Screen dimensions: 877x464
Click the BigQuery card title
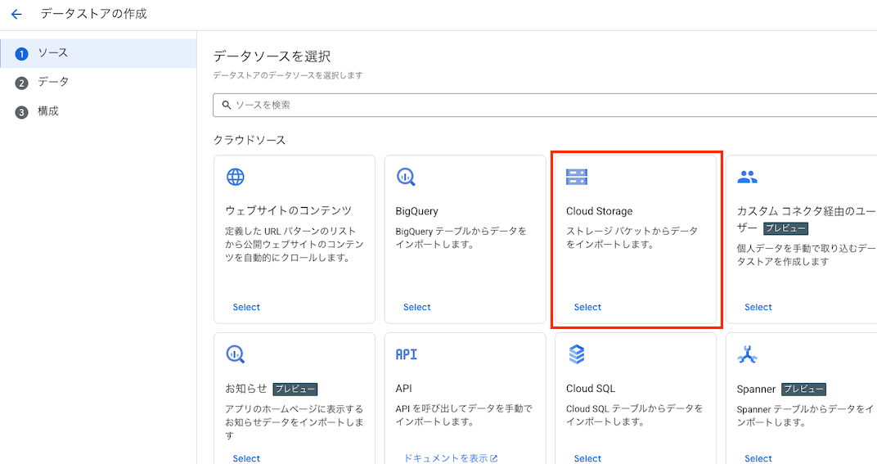416,211
